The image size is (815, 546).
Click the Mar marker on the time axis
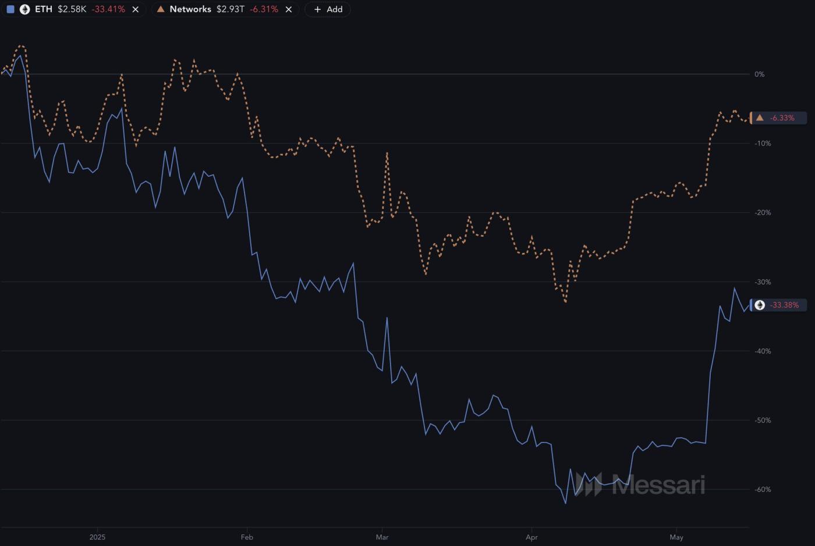382,537
